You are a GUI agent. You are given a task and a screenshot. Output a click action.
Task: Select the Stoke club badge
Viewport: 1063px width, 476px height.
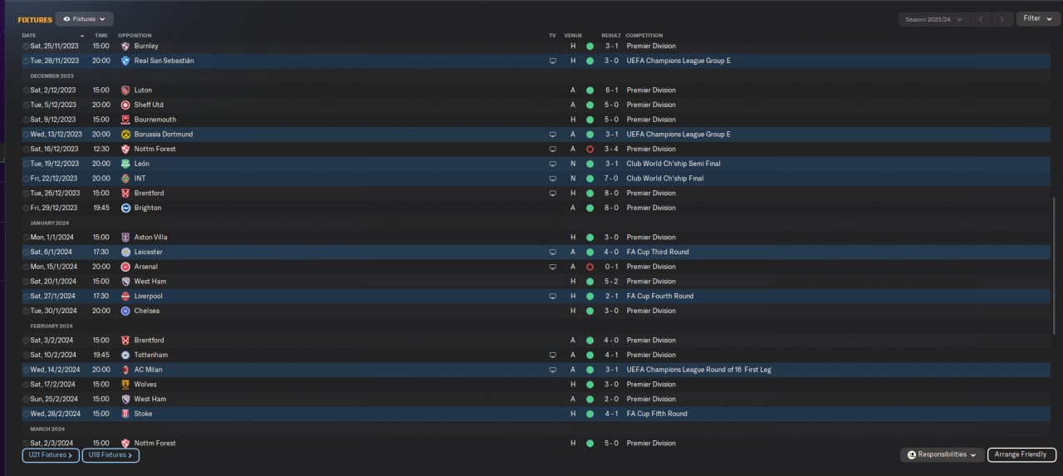(125, 414)
